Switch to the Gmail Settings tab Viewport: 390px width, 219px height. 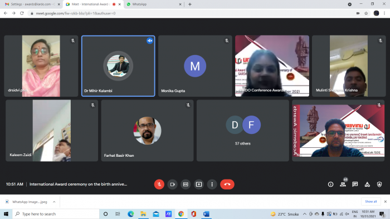32,4
